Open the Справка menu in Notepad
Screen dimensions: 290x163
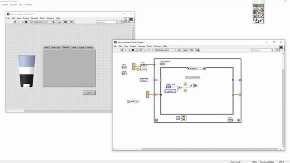(28, 5)
